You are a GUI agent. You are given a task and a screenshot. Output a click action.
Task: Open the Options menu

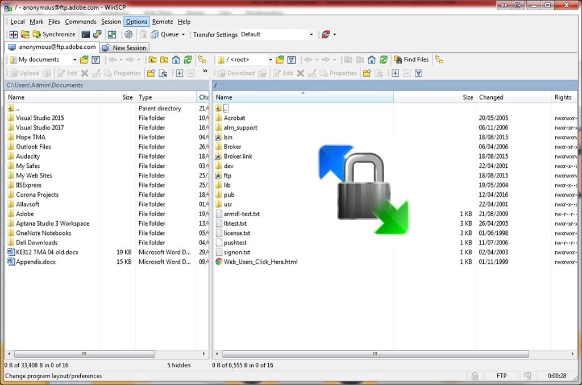tap(136, 22)
